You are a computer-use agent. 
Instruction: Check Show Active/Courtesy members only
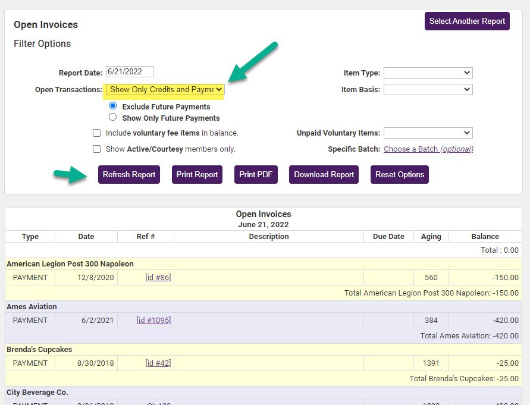point(97,149)
